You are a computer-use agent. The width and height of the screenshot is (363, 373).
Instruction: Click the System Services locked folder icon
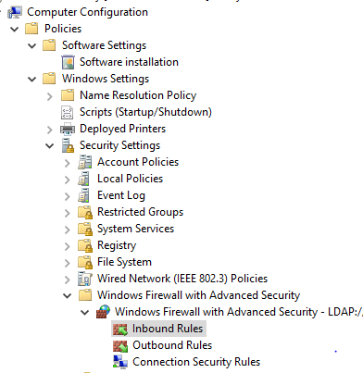tap(85, 230)
